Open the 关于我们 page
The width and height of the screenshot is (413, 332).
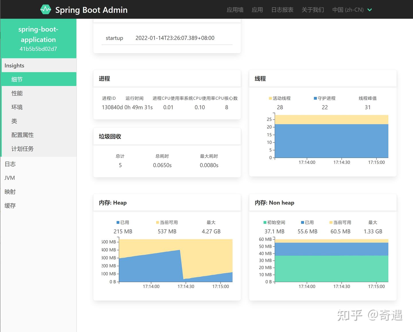coord(312,9)
